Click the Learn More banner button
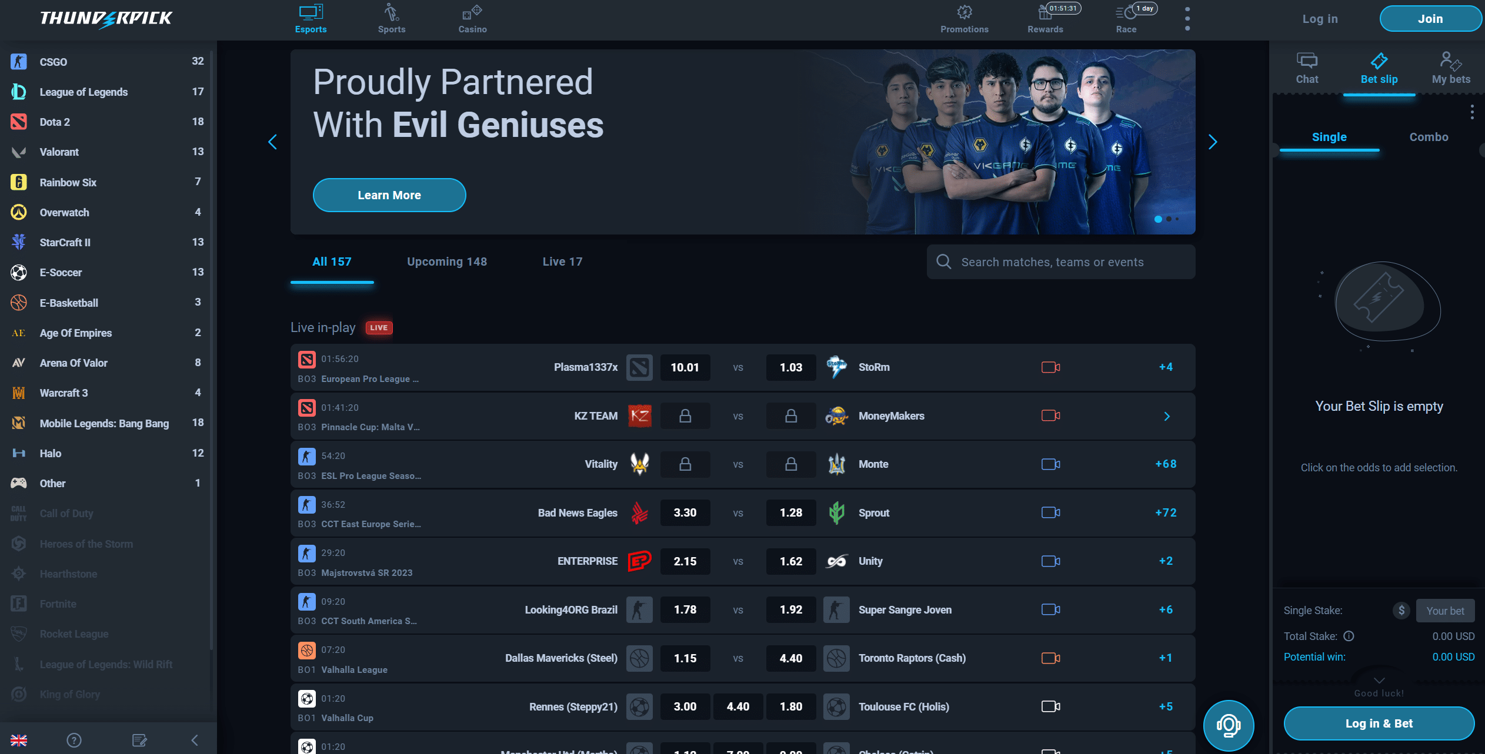Screen dimensions: 1485x754 tap(389, 195)
